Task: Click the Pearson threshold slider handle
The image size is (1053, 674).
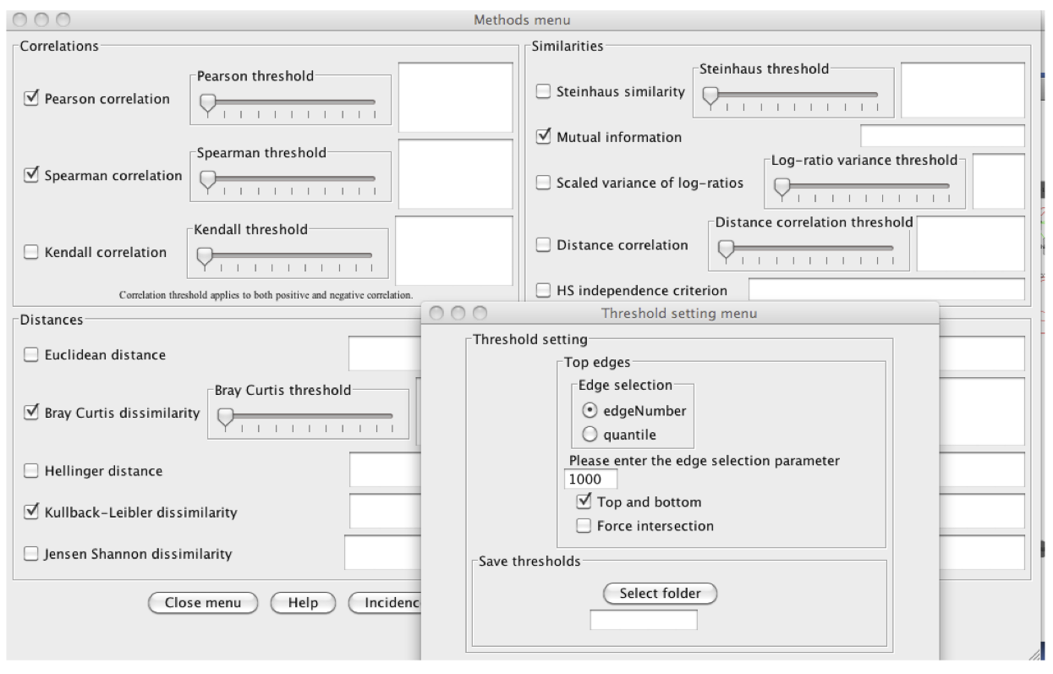Action: pos(207,103)
